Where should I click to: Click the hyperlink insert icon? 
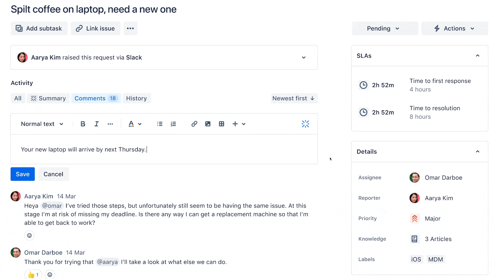193,124
